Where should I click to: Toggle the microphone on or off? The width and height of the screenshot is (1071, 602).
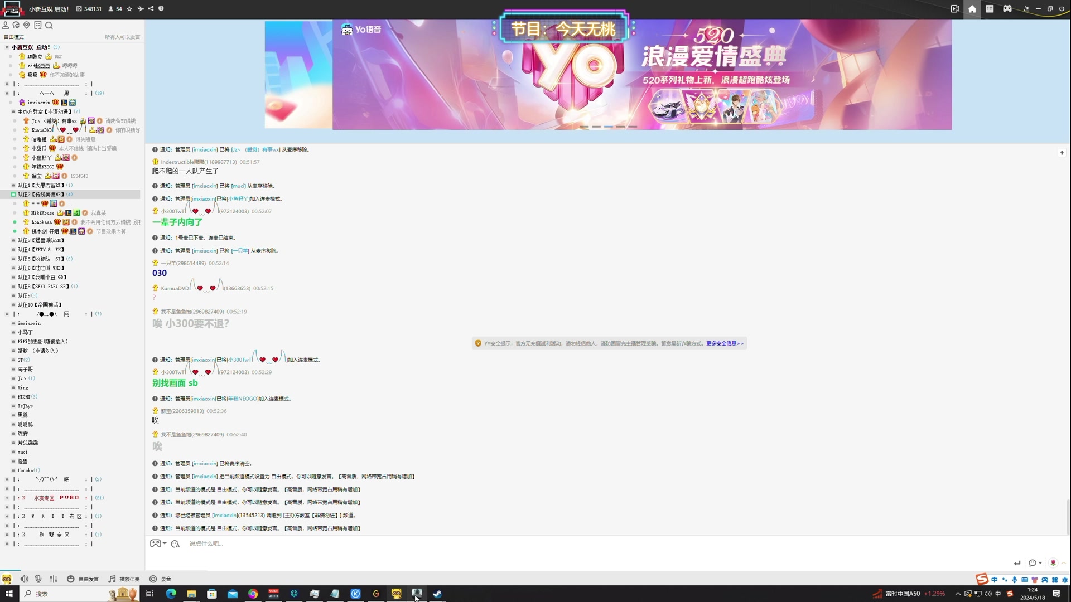point(38,579)
